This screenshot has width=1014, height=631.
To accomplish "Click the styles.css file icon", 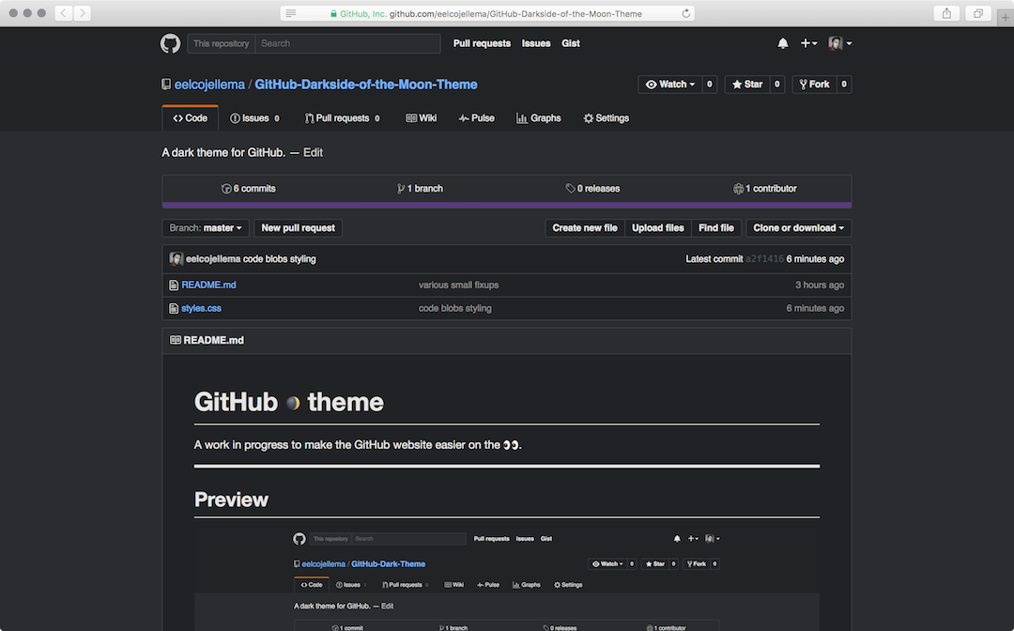I will (x=174, y=308).
